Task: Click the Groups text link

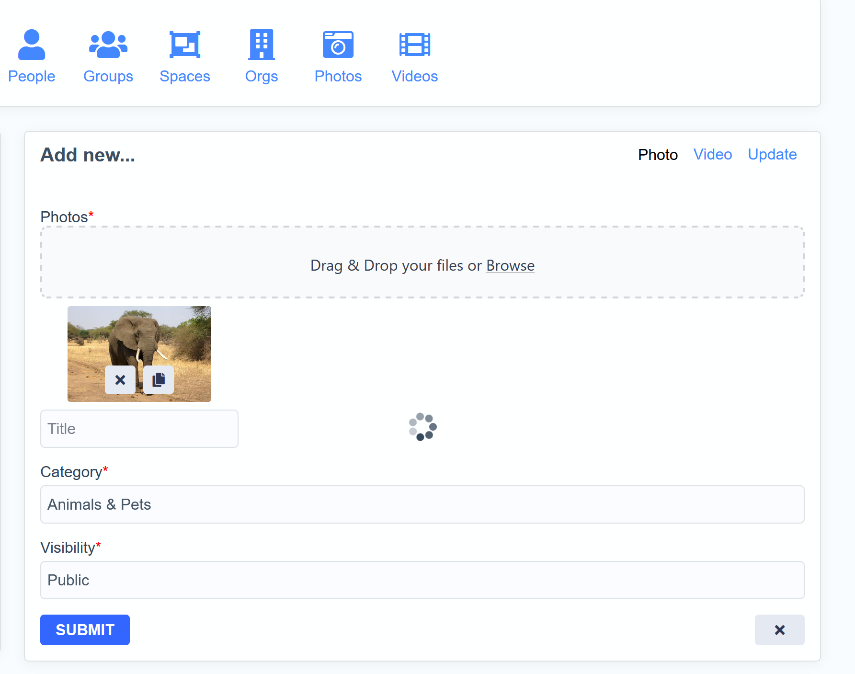Action: (x=108, y=76)
